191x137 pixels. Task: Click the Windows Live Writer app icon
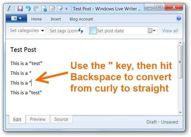(x=9, y=9)
